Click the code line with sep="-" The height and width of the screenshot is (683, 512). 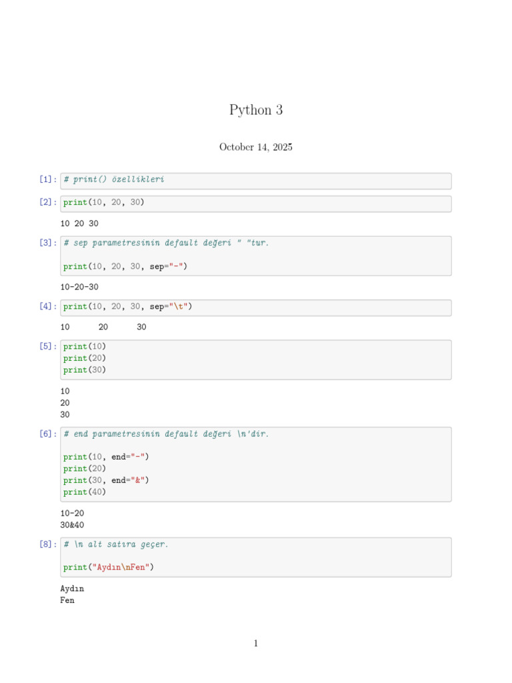point(126,267)
